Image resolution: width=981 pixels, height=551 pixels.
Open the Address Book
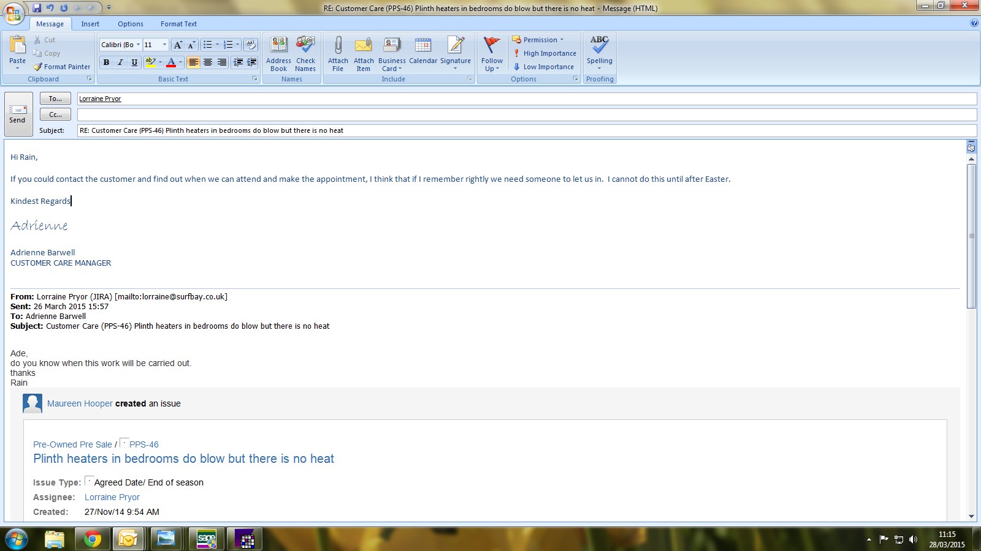pyautogui.click(x=278, y=54)
